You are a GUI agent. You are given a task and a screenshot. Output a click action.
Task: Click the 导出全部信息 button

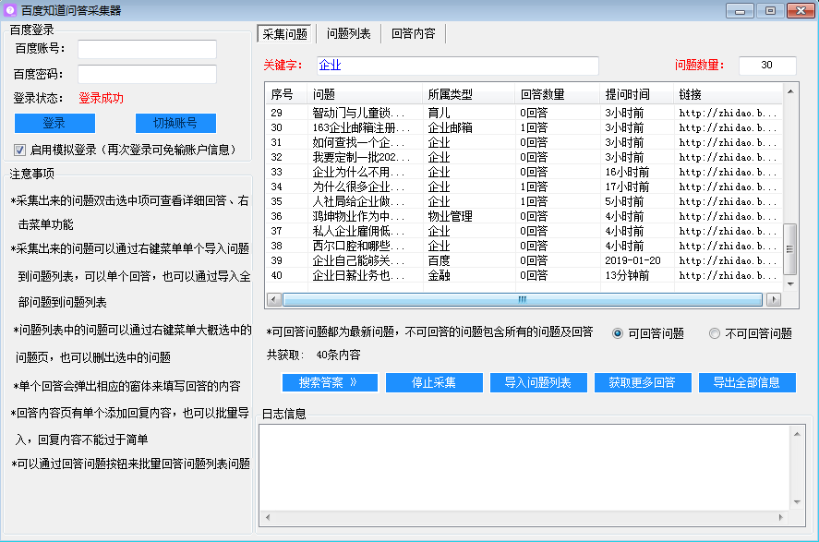tap(748, 383)
